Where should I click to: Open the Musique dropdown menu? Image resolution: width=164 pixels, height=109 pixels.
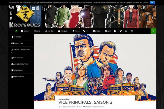point(63,31)
